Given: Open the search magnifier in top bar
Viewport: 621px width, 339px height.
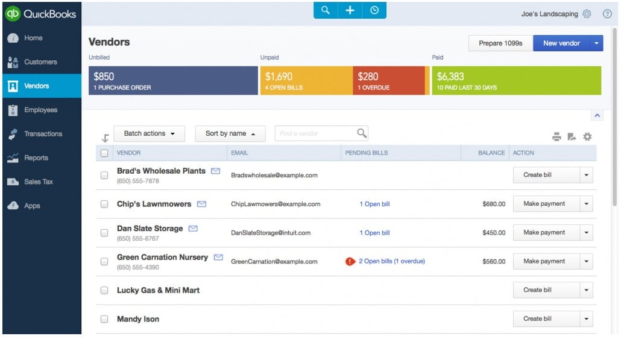Looking at the screenshot, I should (x=326, y=10).
